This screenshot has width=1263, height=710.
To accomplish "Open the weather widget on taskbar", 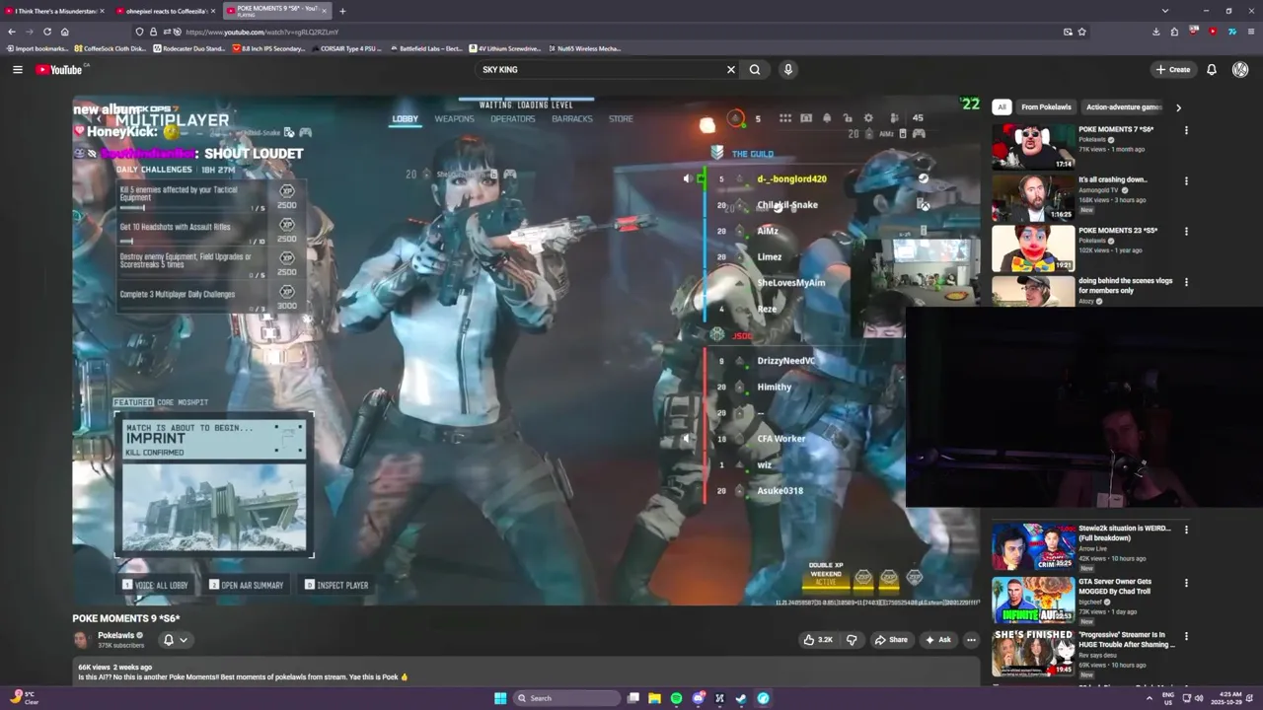I will pyautogui.click(x=23, y=698).
